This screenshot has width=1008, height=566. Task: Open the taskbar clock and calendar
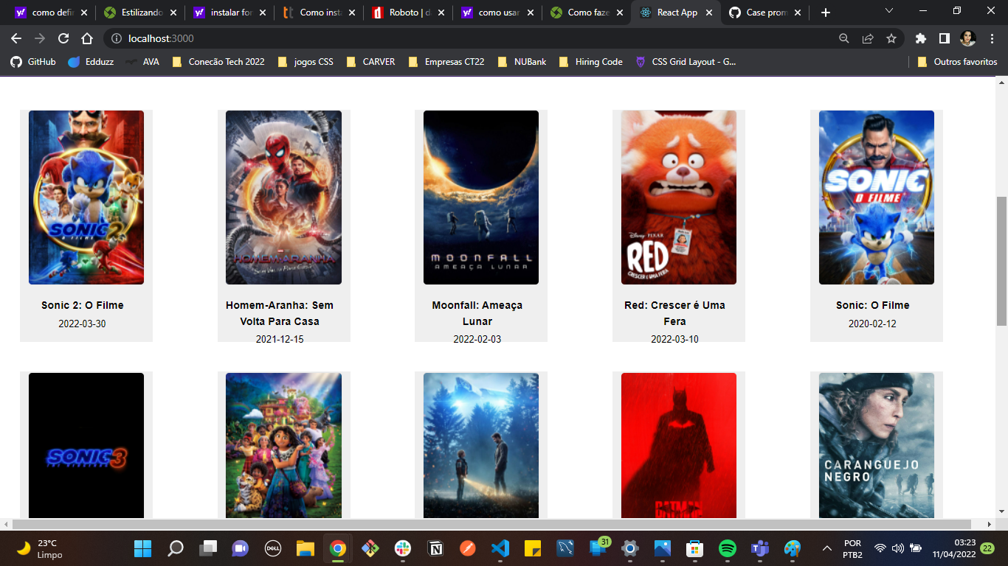tap(954, 548)
